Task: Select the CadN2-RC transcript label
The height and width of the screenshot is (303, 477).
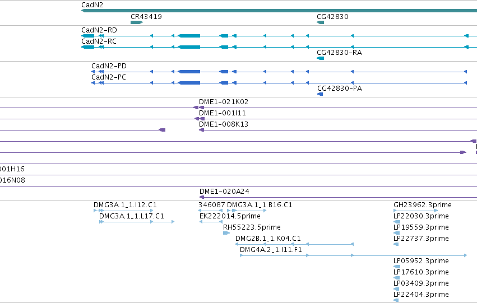Action: tap(99, 41)
